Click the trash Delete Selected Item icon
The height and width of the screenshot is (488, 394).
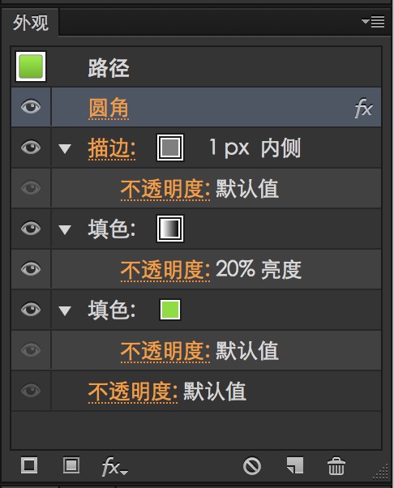(336, 466)
